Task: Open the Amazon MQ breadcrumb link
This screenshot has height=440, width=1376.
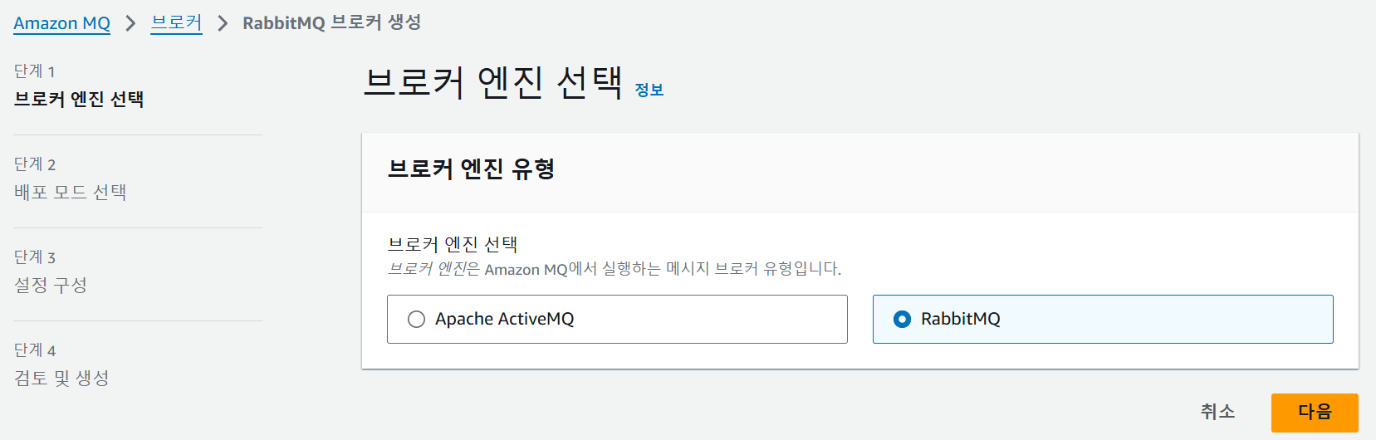Action: pos(61,23)
